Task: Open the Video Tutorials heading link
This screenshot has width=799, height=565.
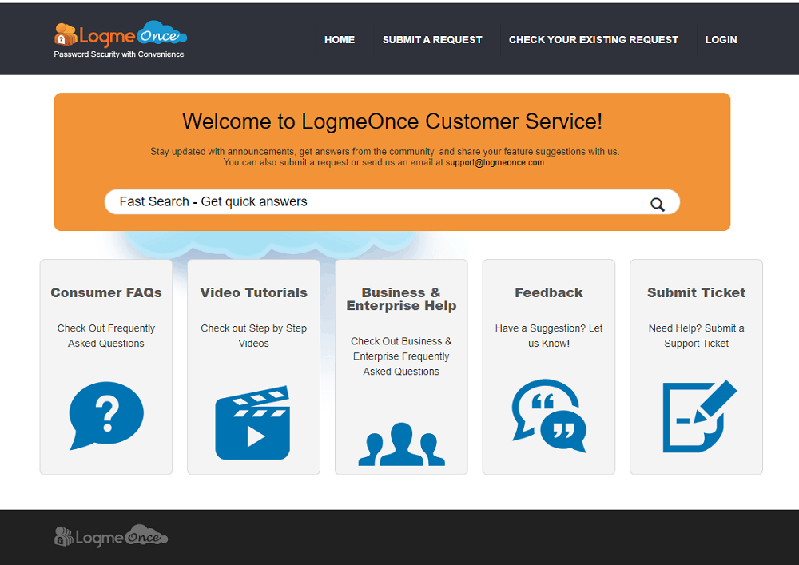Action: pyautogui.click(x=254, y=292)
